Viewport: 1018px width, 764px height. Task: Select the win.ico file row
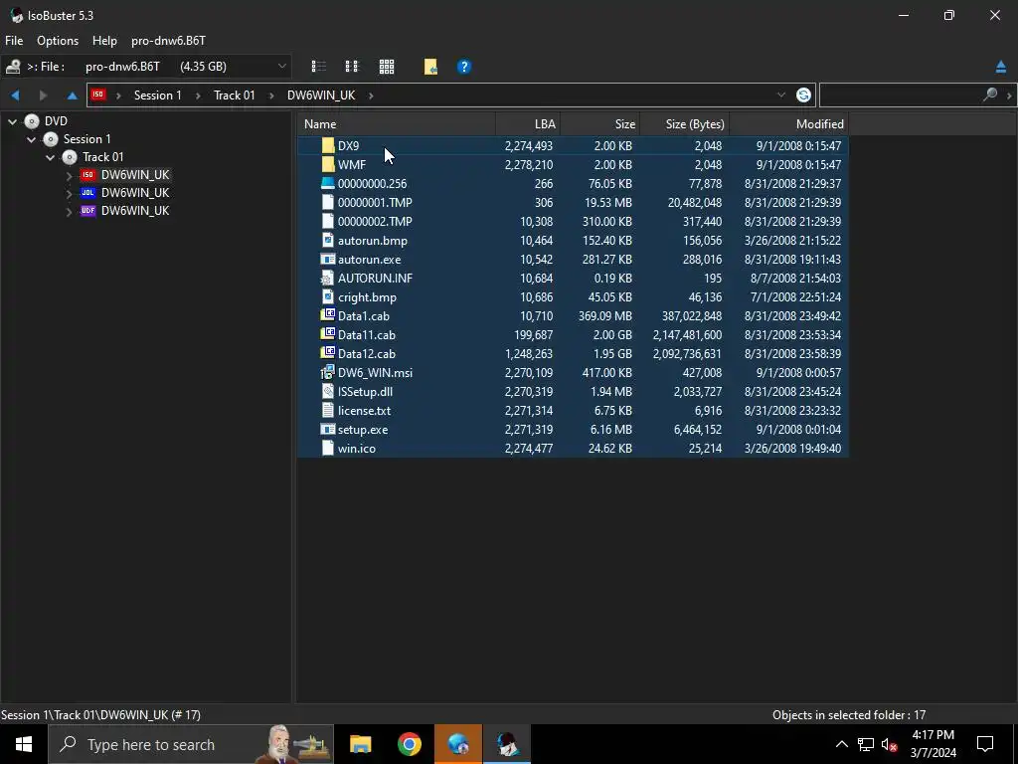(573, 449)
